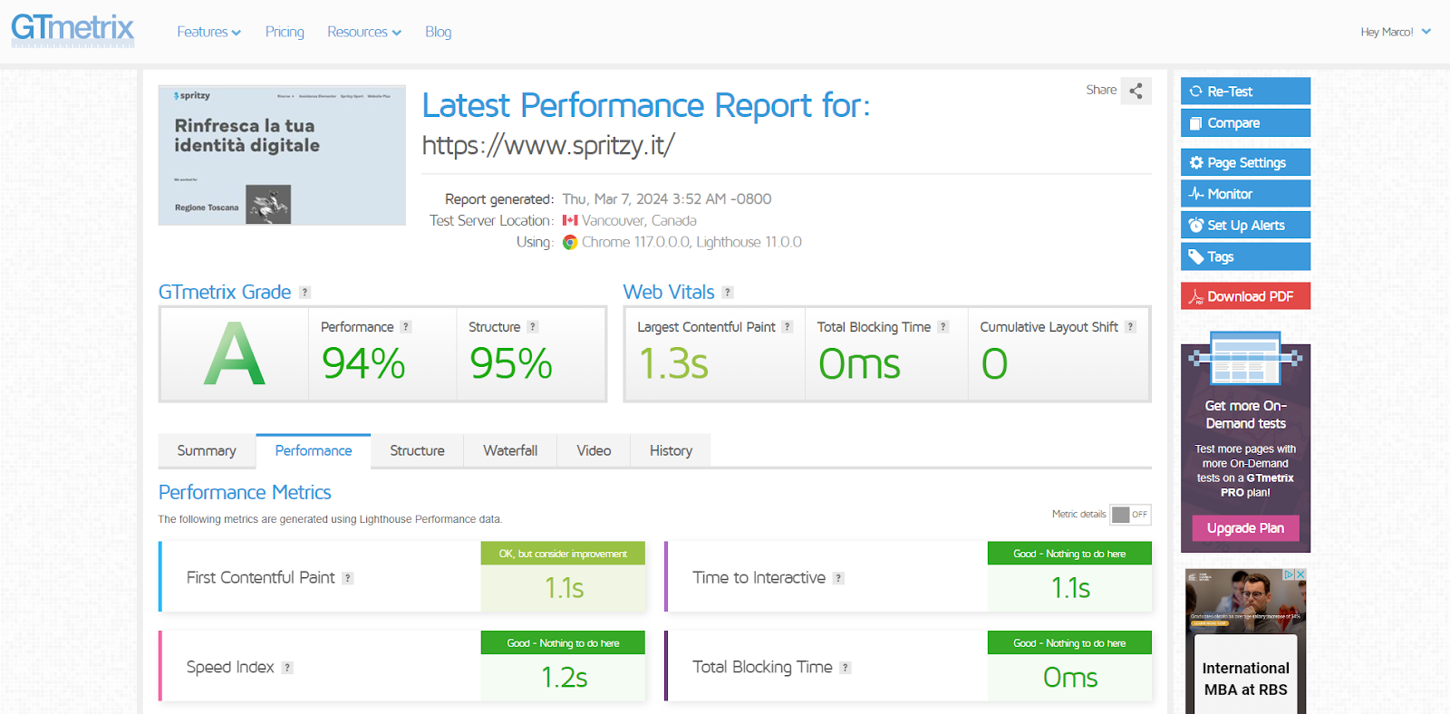The width and height of the screenshot is (1450, 714).
Task: Click the Chrome browser icon
Action: (x=570, y=242)
